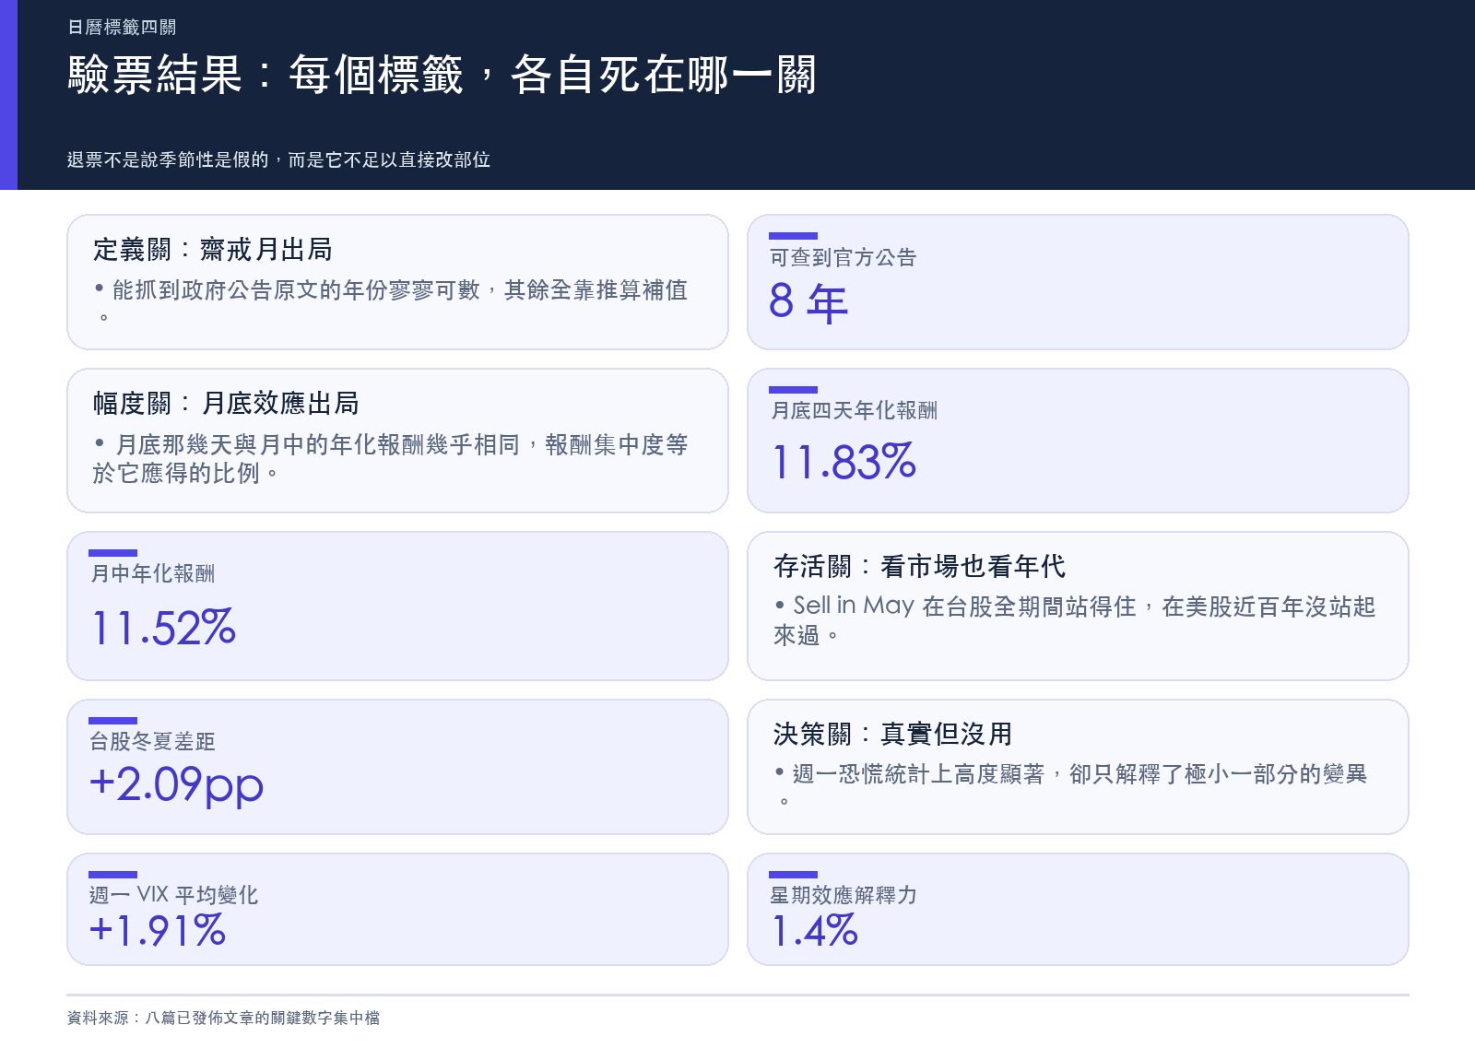Select the heading 幅度關：月底效應出局
1475x1060 pixels.
click(x=226, y=404)
